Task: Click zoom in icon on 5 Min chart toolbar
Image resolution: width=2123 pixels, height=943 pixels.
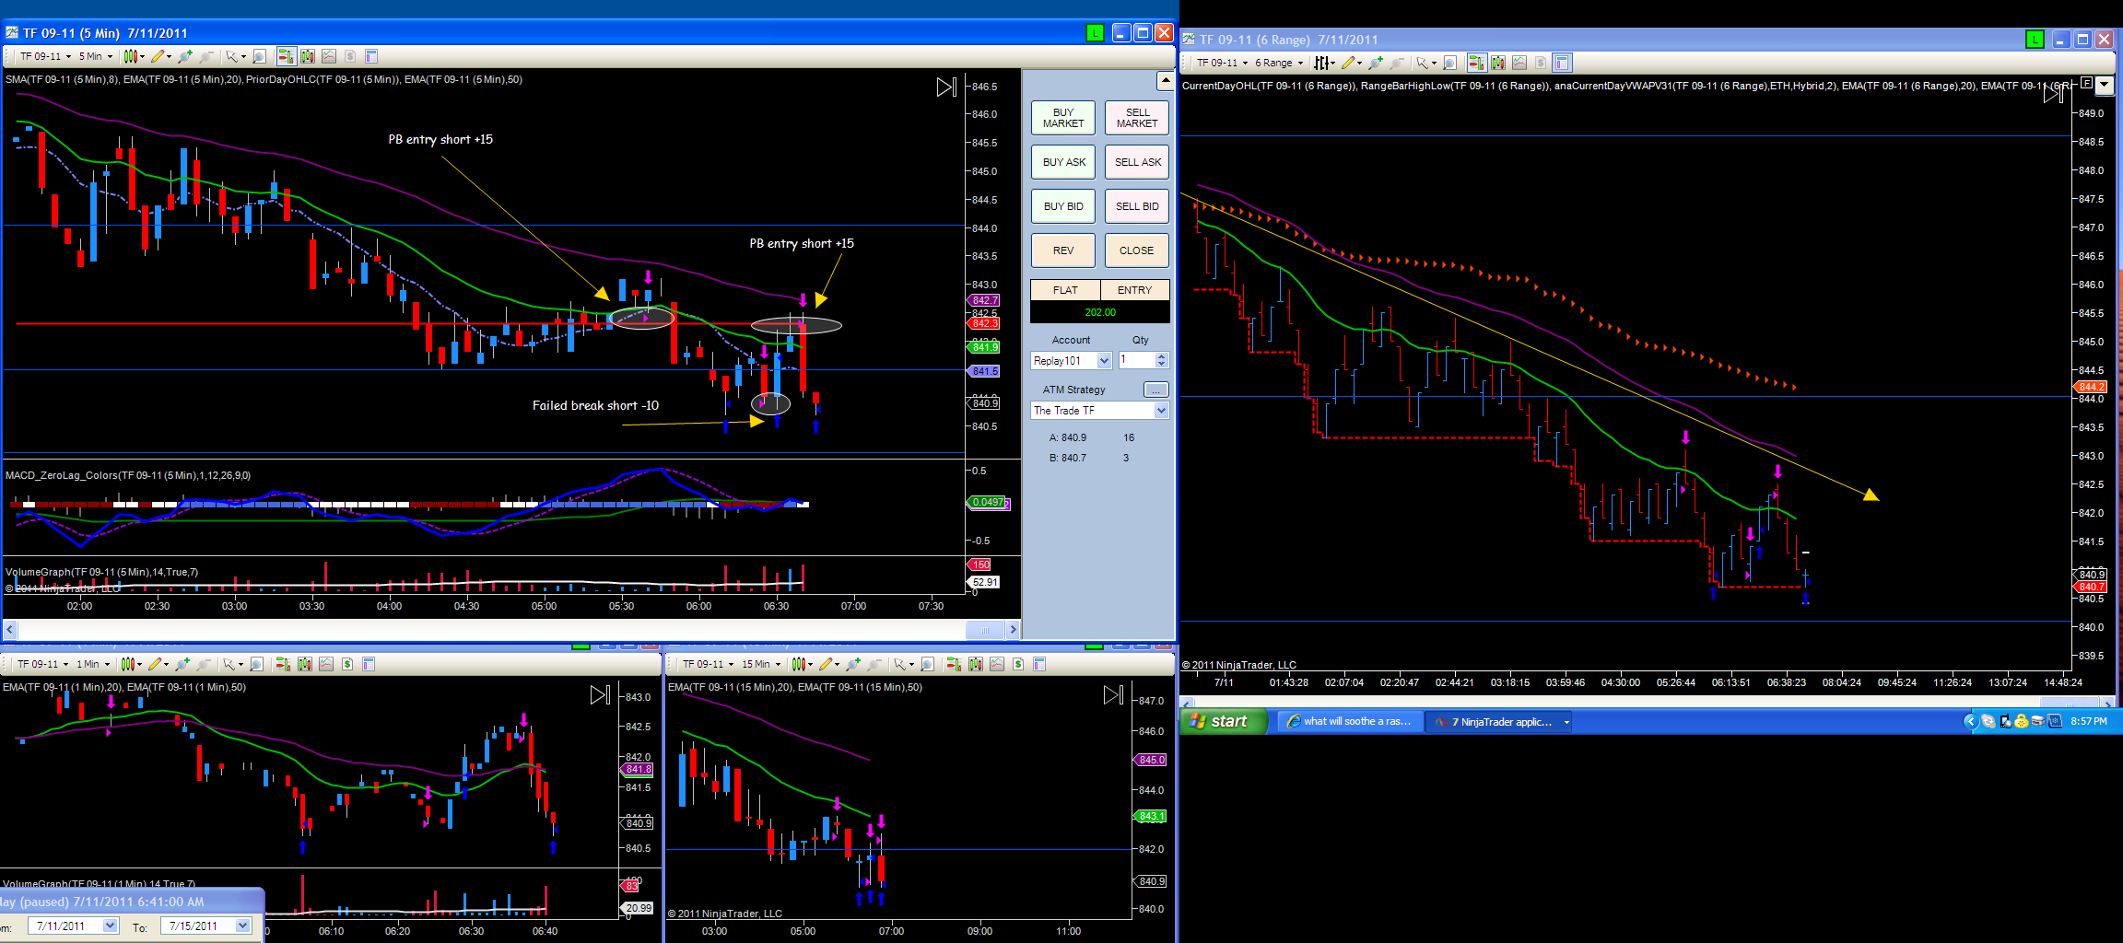Action: 185,56
